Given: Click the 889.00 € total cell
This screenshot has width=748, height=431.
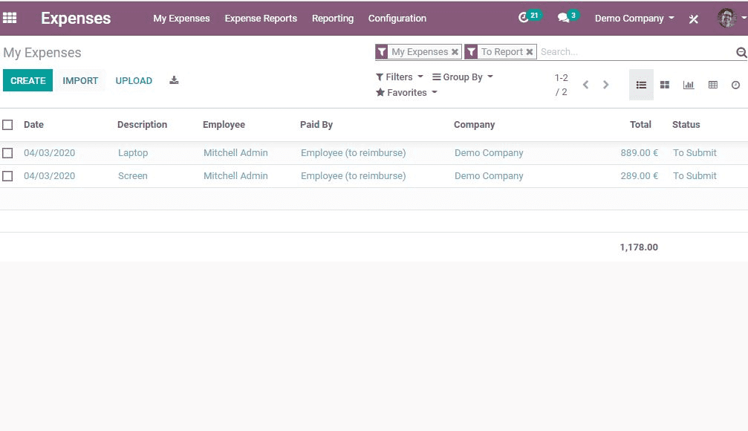Looking at the screenshot, I should [640, 153].
